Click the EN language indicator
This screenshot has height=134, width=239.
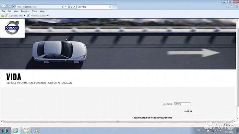[x=199, y=130]
